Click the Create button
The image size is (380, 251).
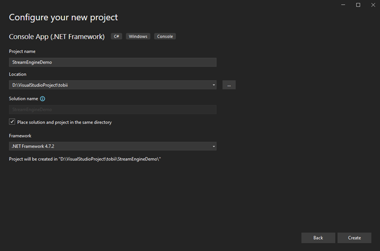click(354, 238)
